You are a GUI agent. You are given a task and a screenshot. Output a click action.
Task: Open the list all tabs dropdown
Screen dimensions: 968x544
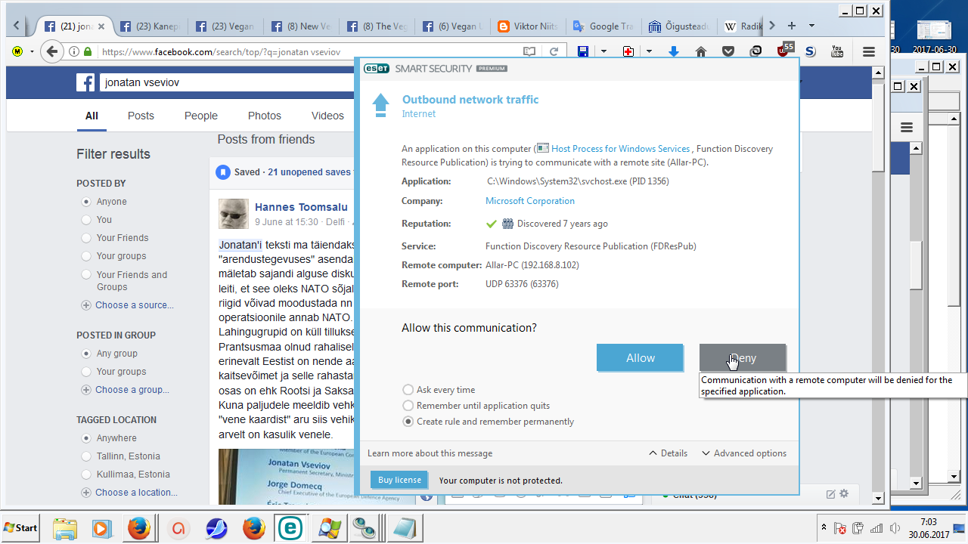pyautogui.click(x=812, y=26)
